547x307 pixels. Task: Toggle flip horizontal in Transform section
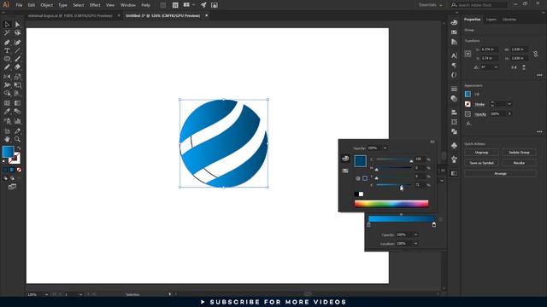(514, 67)
